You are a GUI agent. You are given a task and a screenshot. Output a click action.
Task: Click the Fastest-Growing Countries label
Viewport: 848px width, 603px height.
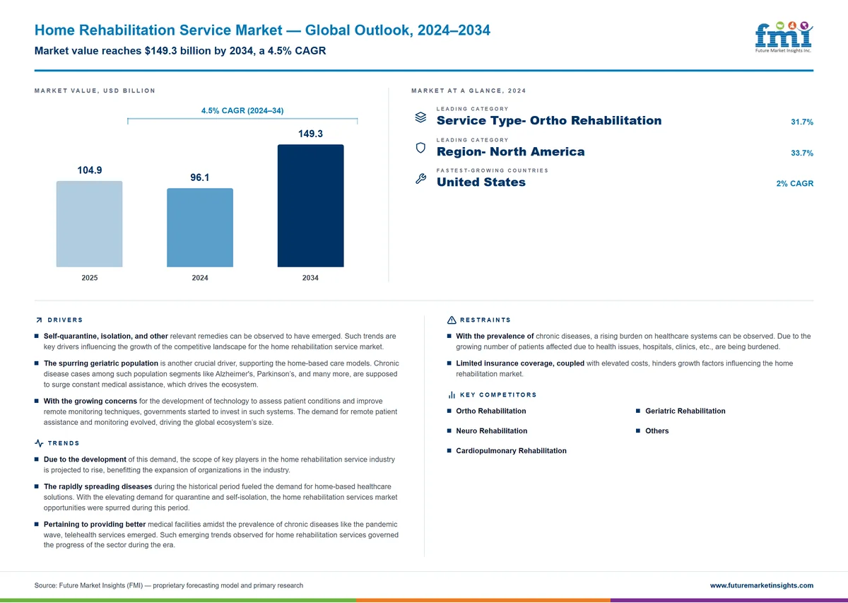click(492, 170)
